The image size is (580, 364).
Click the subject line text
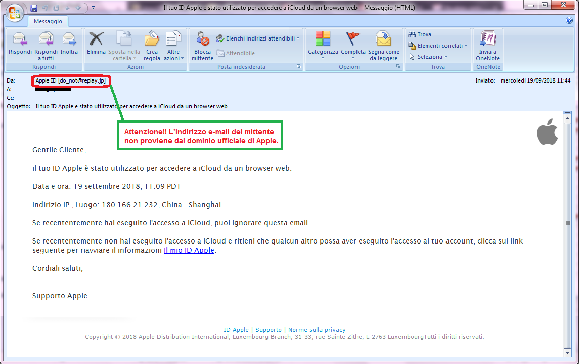pyautogui.click(x=131, y=106)
